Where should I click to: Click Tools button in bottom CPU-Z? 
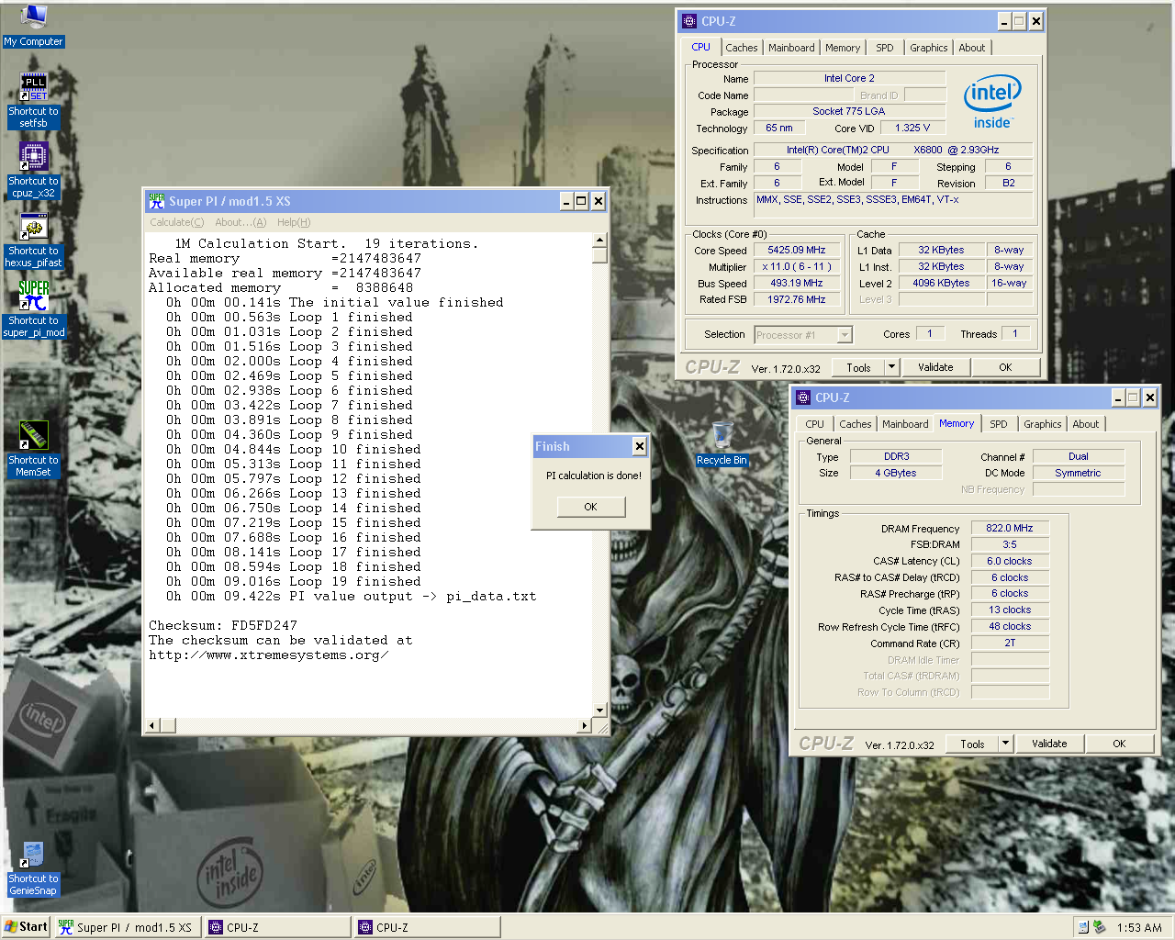pyautogui.click(x=973, y=744)
